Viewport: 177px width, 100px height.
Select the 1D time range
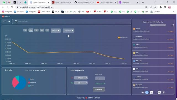pyautogui.click(x=25, y=30)
